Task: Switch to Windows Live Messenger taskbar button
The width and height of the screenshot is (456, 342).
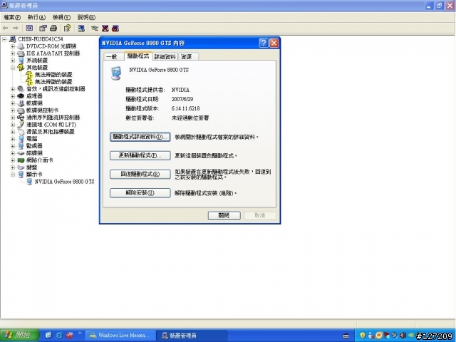Action: pyautogui.click(x=120, y=336)
